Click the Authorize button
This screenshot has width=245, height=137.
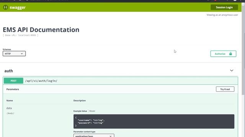[223, 54]
